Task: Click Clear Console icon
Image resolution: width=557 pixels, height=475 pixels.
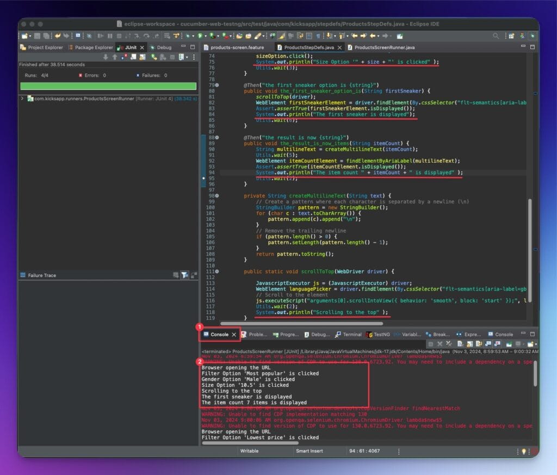Action: 460,343
